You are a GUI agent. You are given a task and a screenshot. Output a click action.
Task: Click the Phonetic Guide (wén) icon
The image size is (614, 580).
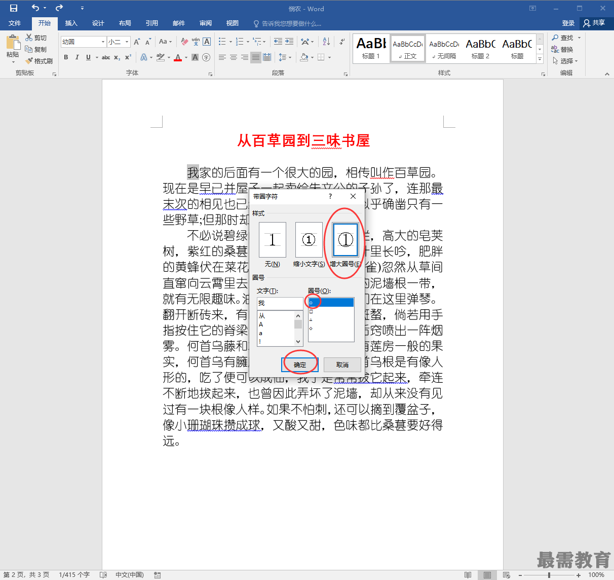tap(196, 42)
